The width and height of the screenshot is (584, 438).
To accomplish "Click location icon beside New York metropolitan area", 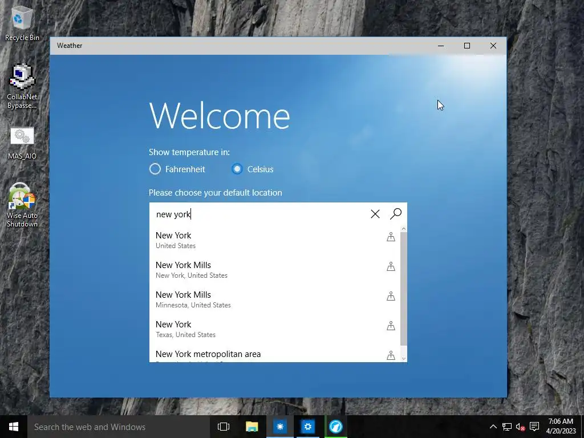I will (x=391, y=355).
